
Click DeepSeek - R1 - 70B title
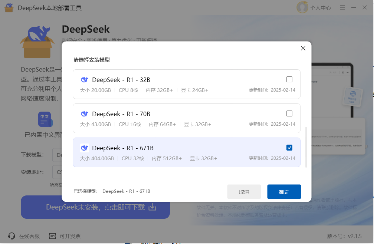[x=121, y=114]
